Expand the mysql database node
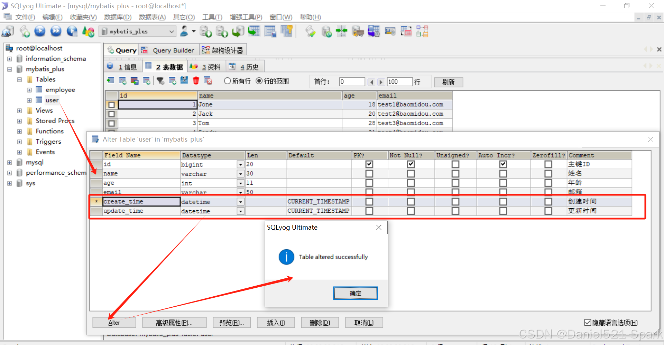 coord(10,163)
